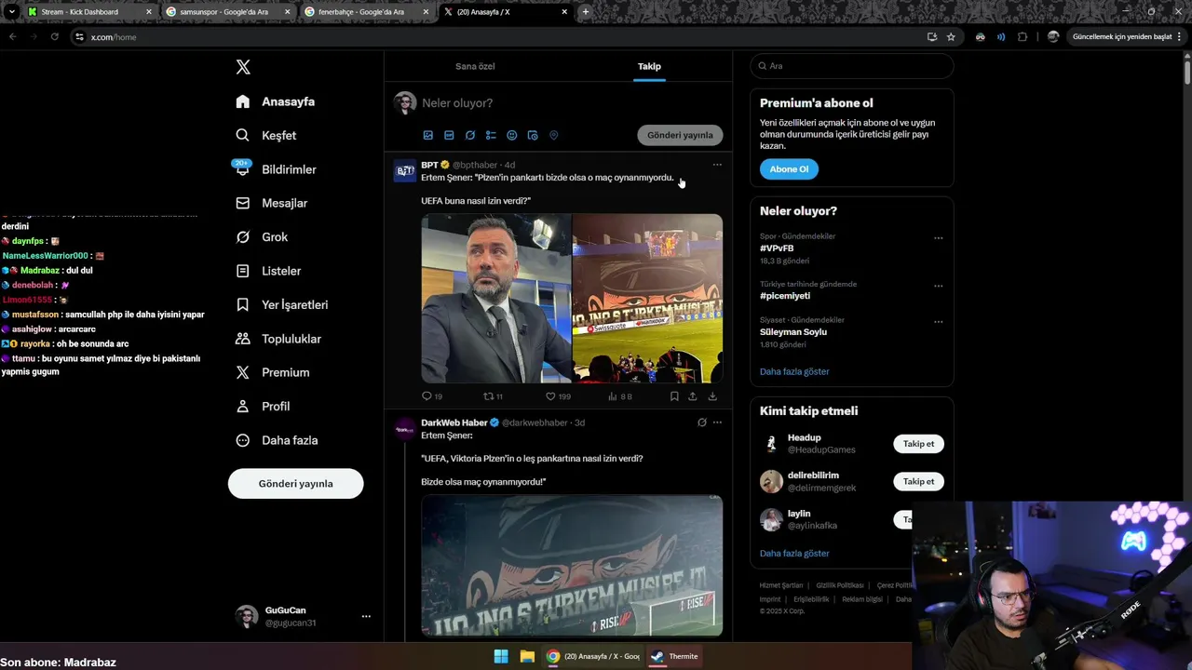The height and width of the screenshot is (670, 1192).
Task: Schedule the post icon
Action: point(533,135)
